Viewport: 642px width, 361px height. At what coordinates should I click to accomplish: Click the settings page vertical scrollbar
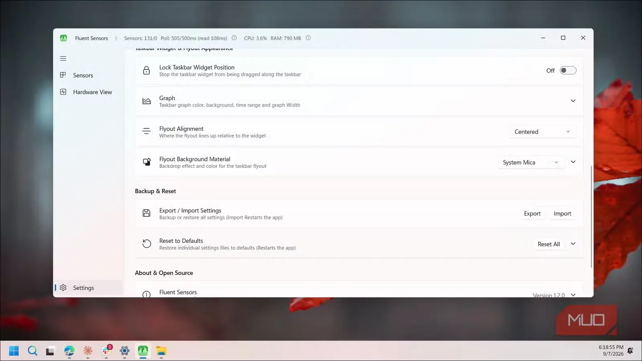591,216
